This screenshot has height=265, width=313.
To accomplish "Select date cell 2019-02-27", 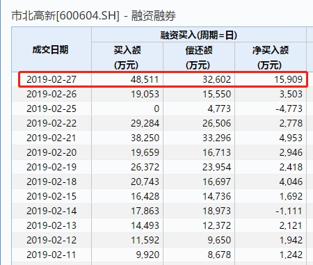I will 51,79.
